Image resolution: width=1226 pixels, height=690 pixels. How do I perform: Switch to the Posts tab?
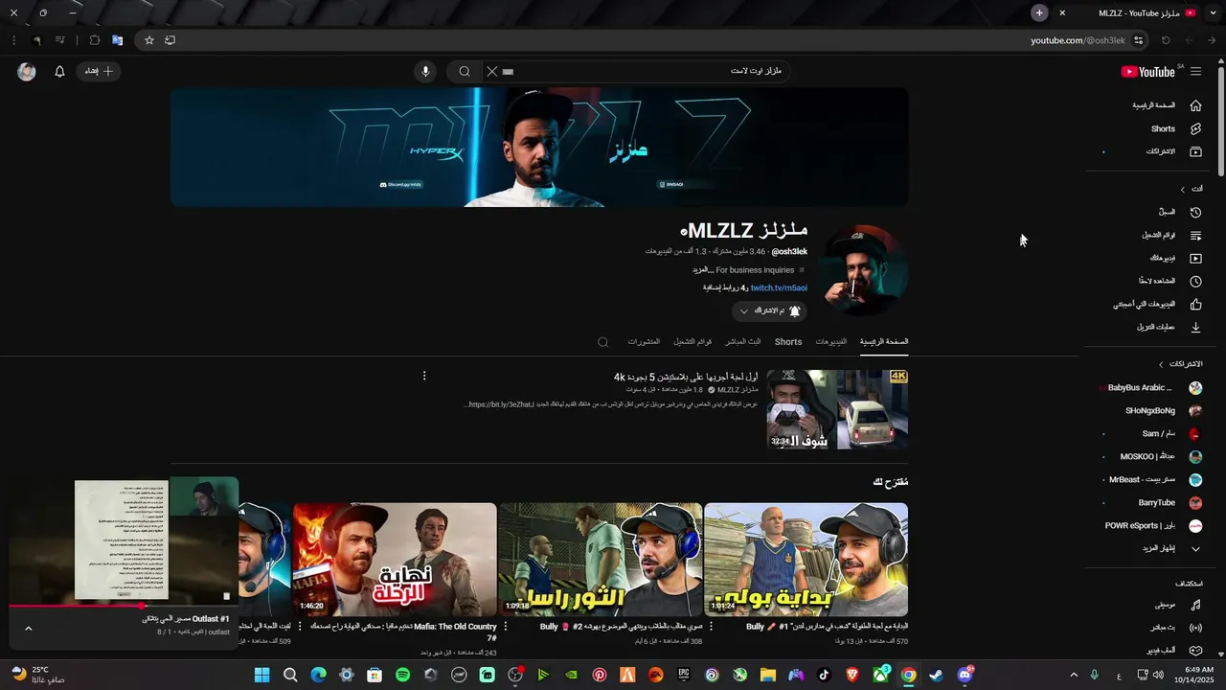click(644, 342)
